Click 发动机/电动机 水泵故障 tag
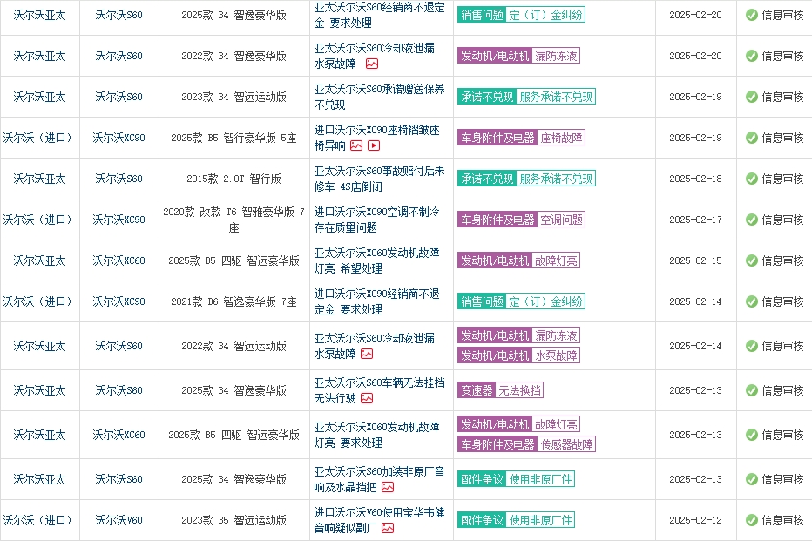Viewport: 812px width, 541px height. pos(518,355)
